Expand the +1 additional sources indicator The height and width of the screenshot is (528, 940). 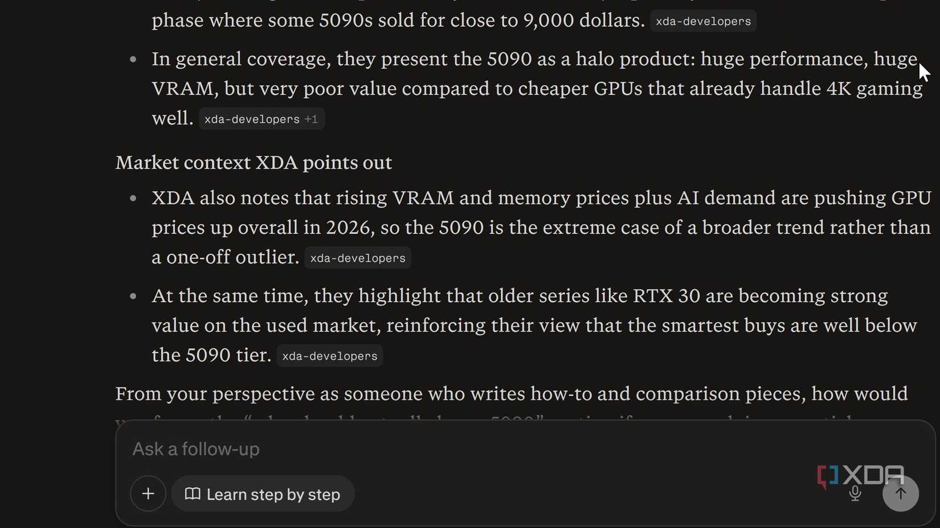(x=311, y=119)
